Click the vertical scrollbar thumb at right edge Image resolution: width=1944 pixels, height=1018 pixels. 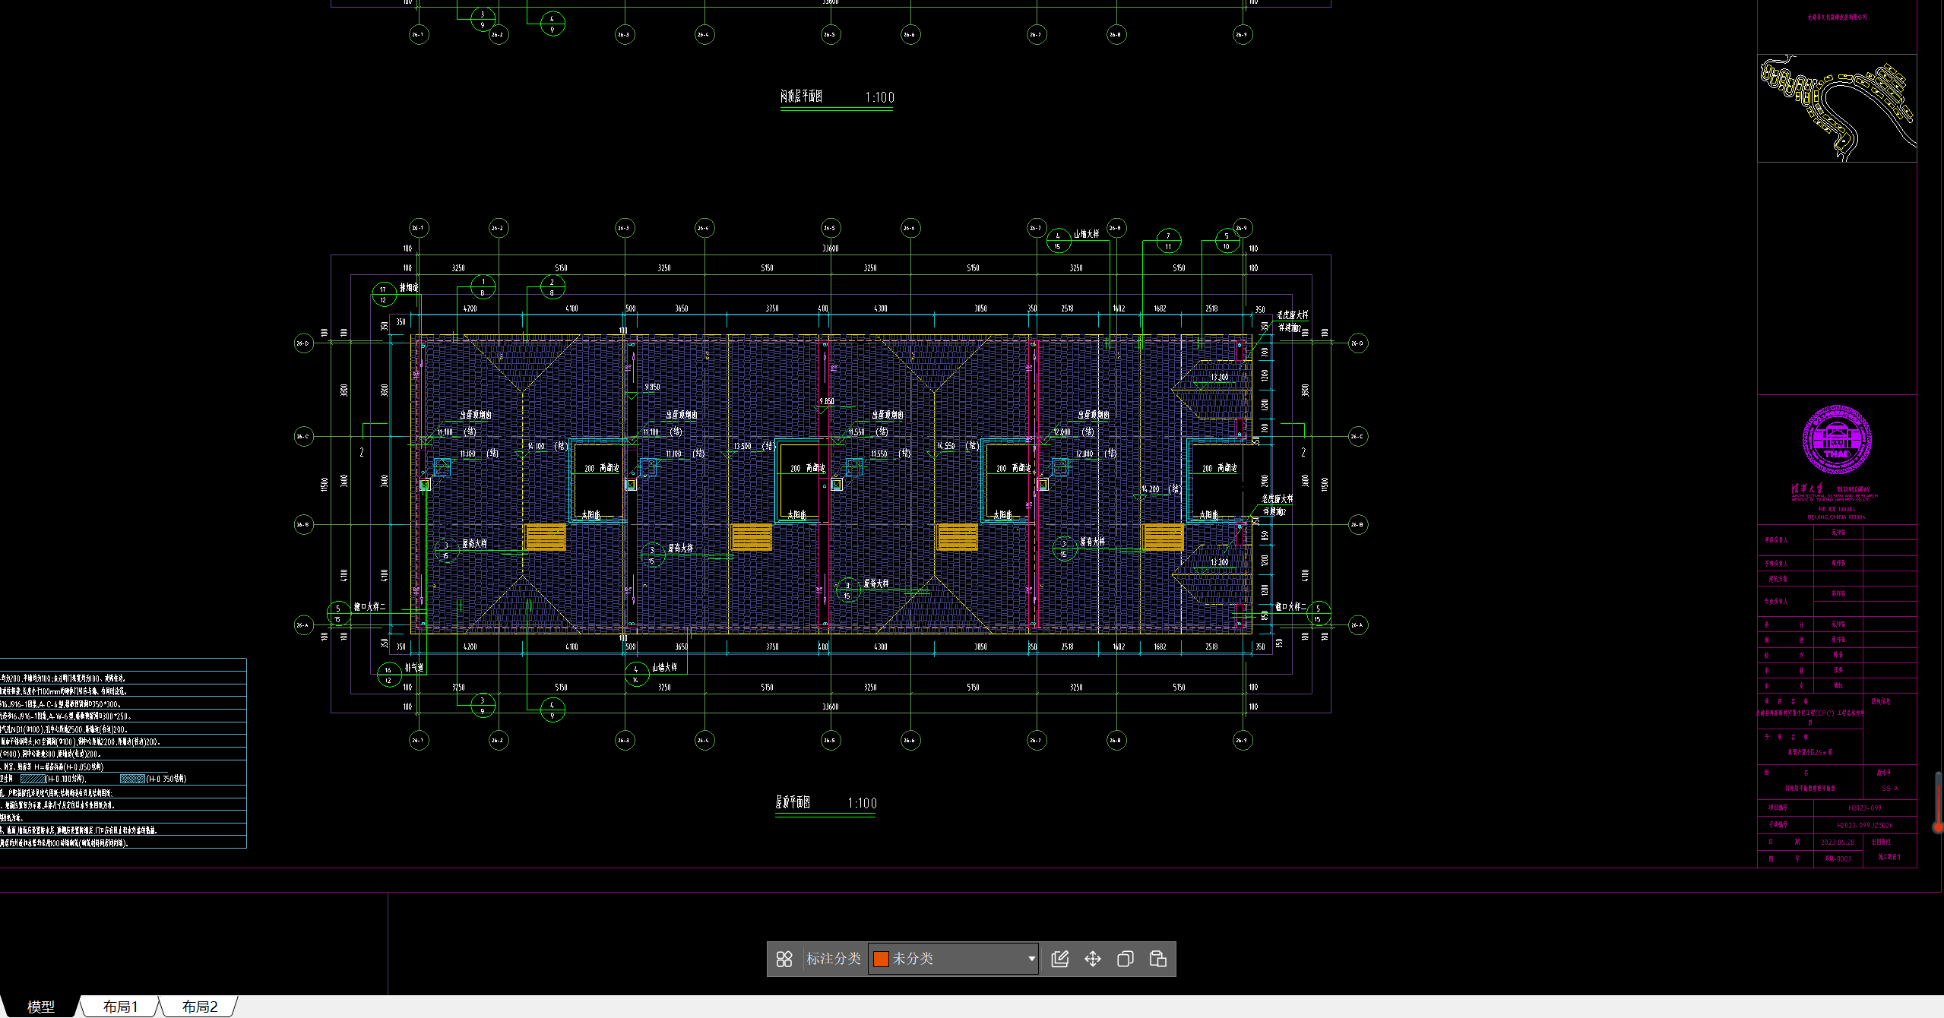1939,801
